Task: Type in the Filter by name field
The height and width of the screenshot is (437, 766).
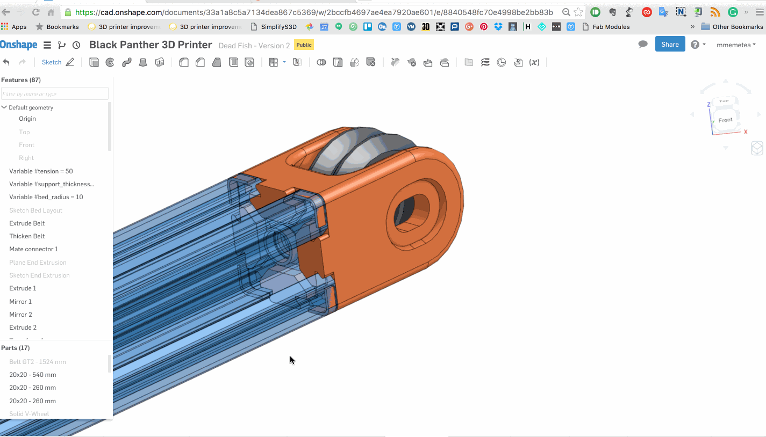Action: point(54,94)
